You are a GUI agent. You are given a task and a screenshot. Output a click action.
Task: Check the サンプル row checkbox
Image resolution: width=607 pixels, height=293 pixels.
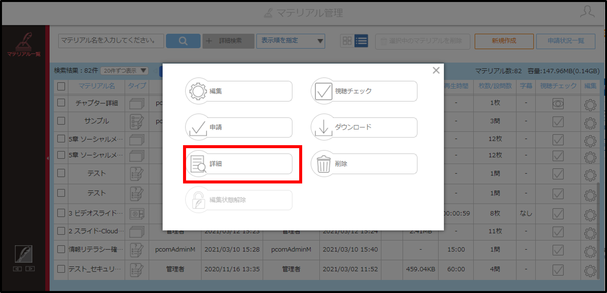tap(61, 121)
